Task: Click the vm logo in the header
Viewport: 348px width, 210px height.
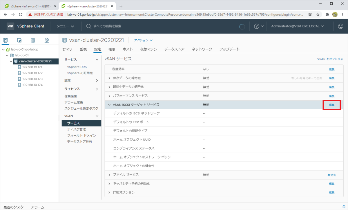Action: pyautogui.click(x=10, y=26)
